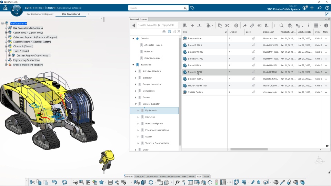The width and height of the screenshot is (331, 186).
Task: Click the upload icon in bookmark toolbar
Action: point(199,25)
